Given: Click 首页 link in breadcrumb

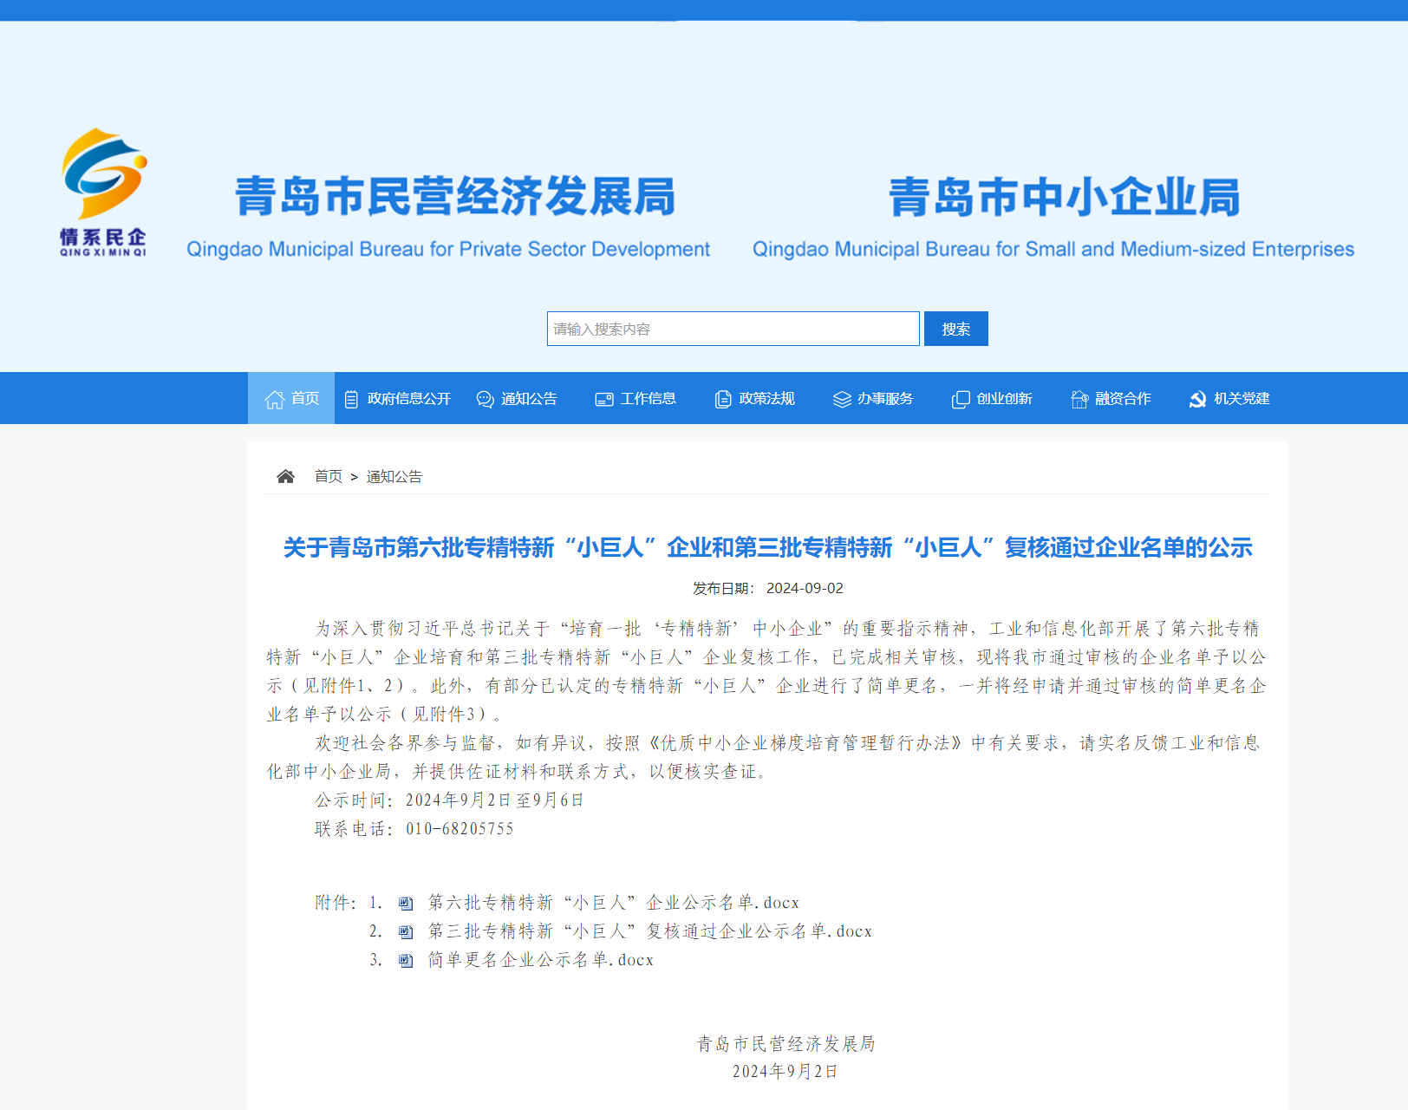Looking at the screenshot, I should (328, 476).
